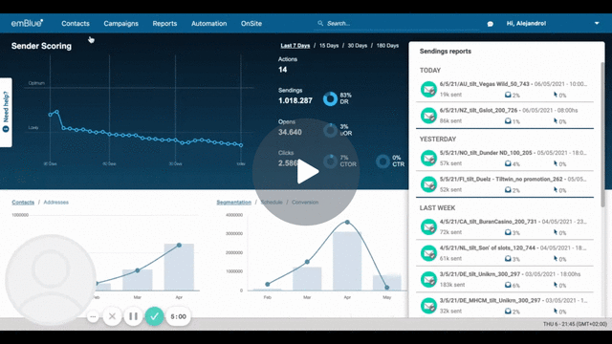Expand the user account dropdown arrow
612x344 pixels.
click(x=597, y=23)
